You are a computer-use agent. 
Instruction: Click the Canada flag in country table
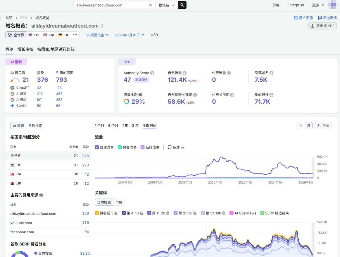12,174
